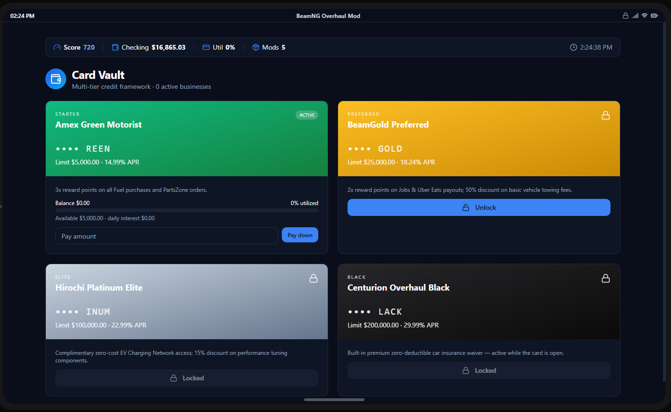The height and width of the screenshot is (412, 671).
Task: Click the Centurion Overhaul Black card title
Action: coord(399,288)
